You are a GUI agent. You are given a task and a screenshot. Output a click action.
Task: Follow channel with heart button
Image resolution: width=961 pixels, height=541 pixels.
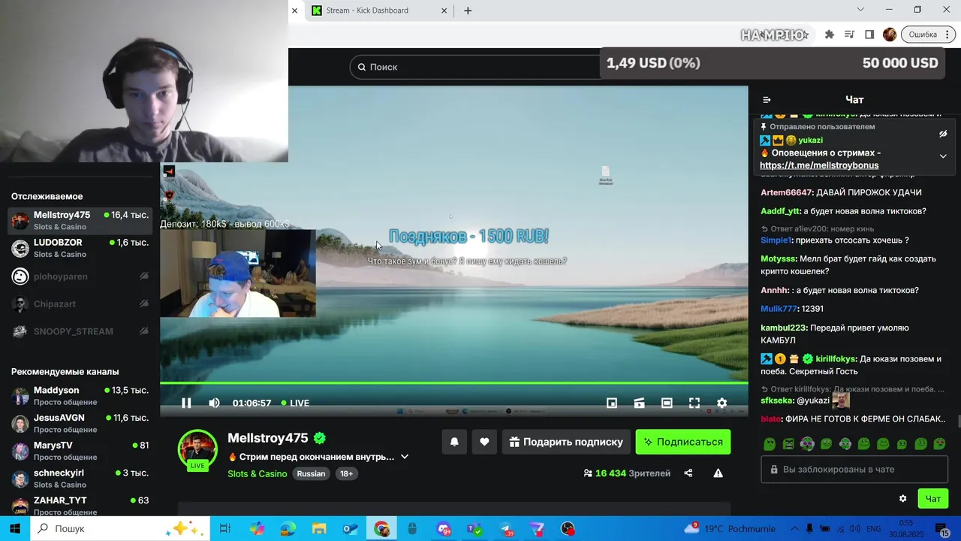tap(484, 442)
